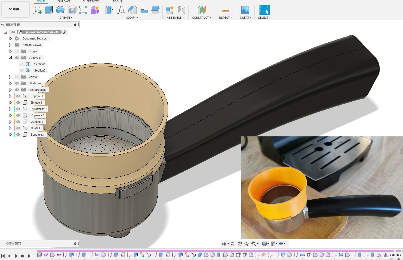Jump to the timeline beginning

[3, 256]
